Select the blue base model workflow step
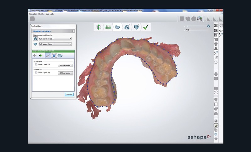The image size is (251, 152). pos(117,27)
